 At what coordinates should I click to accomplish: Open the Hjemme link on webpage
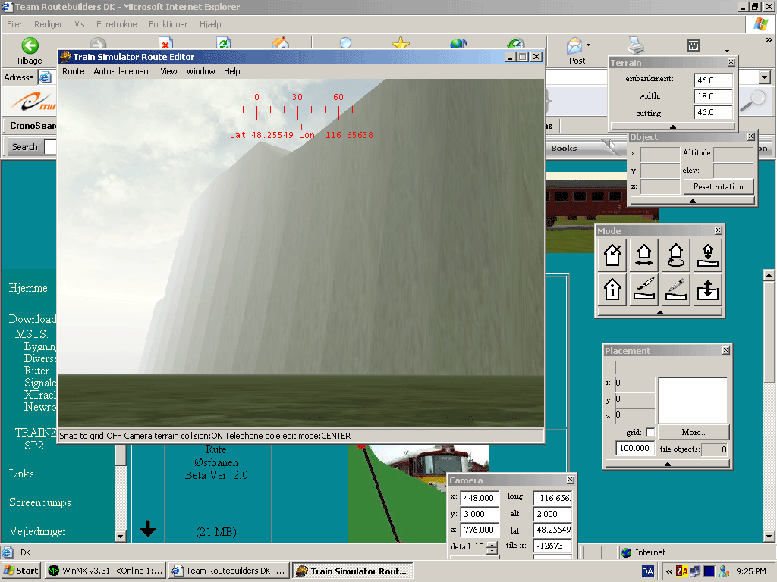(28, 288)
